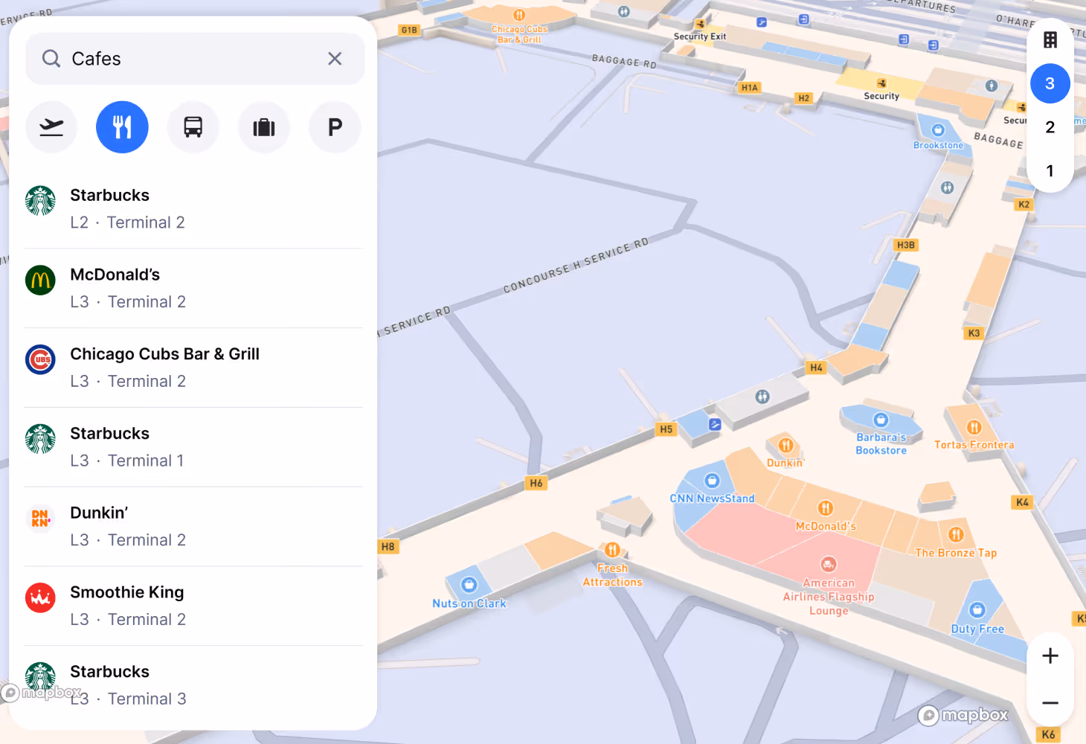Click the McDonald's logo in results

pos(40,280)
